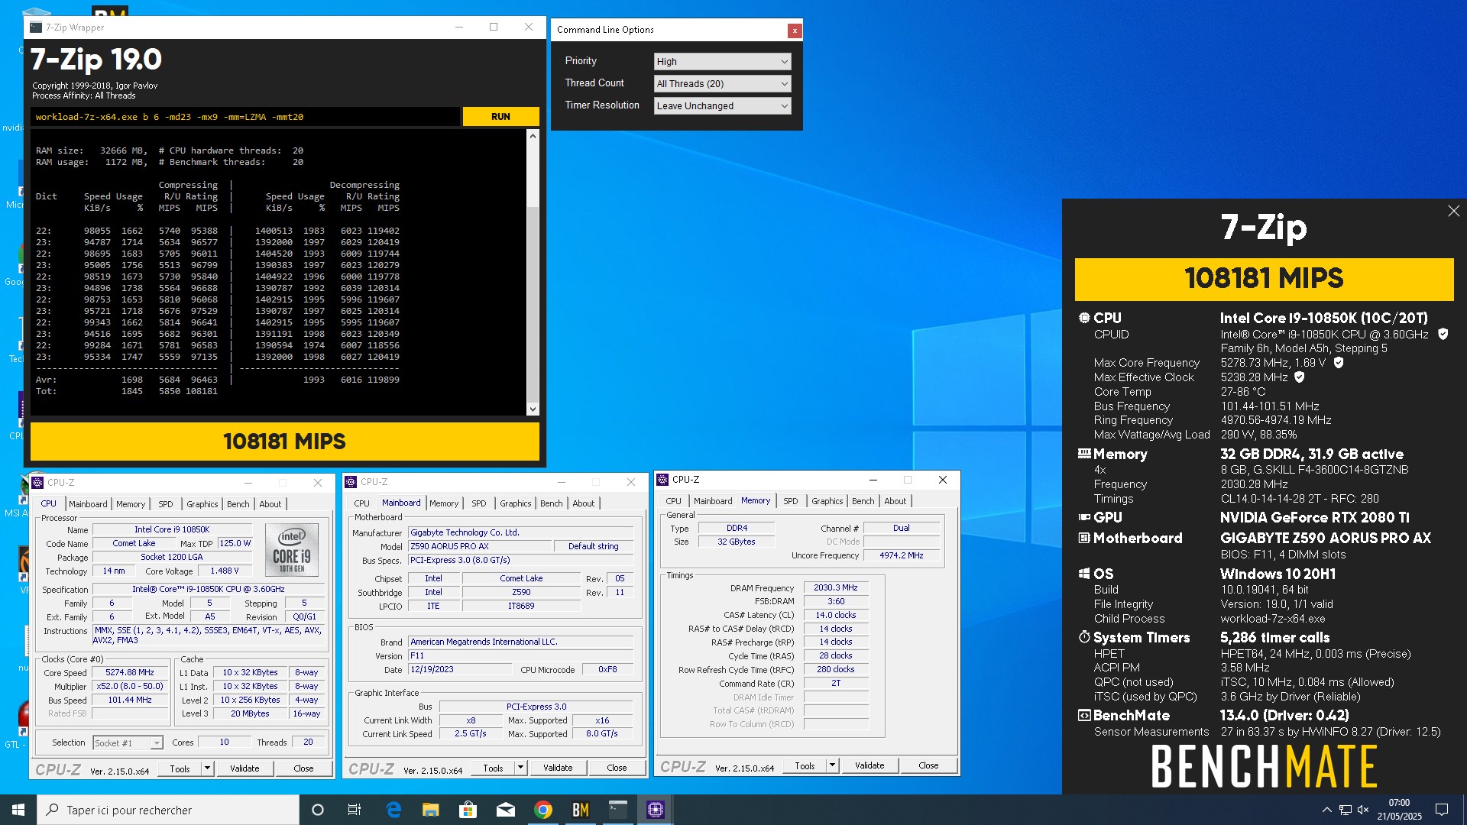Click Close button in third CPU-Z window
The image size is (1467, 825).
[928, 765]
